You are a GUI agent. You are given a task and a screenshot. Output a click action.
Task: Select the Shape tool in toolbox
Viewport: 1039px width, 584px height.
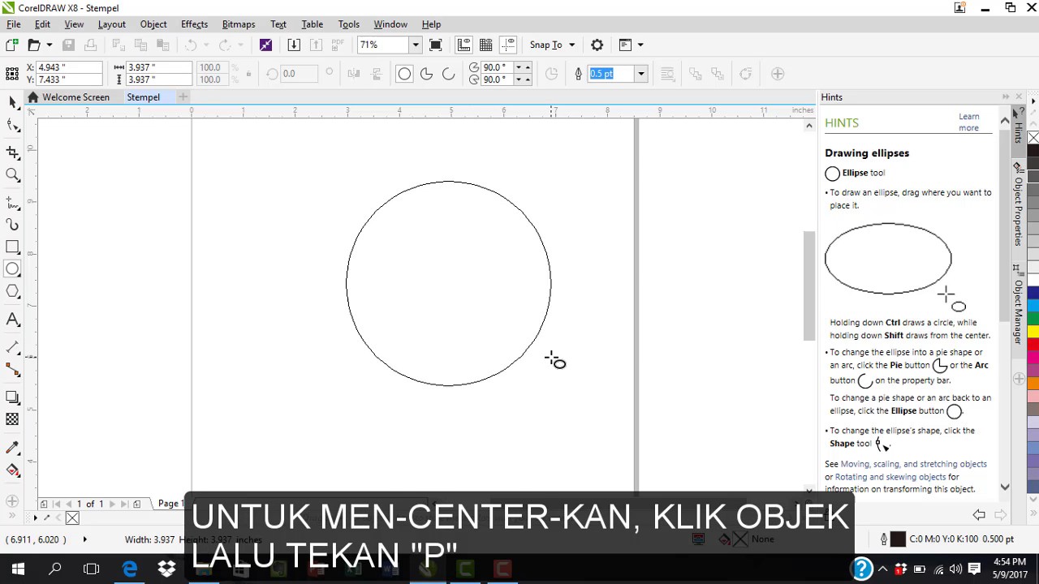point(12,125)
